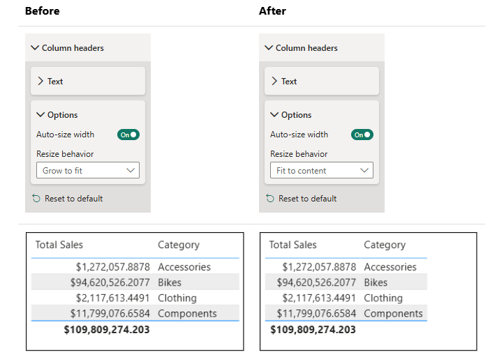Click the reset icon in the After panel
This screenshot has height=359, width=504.
tap(270, 199)
